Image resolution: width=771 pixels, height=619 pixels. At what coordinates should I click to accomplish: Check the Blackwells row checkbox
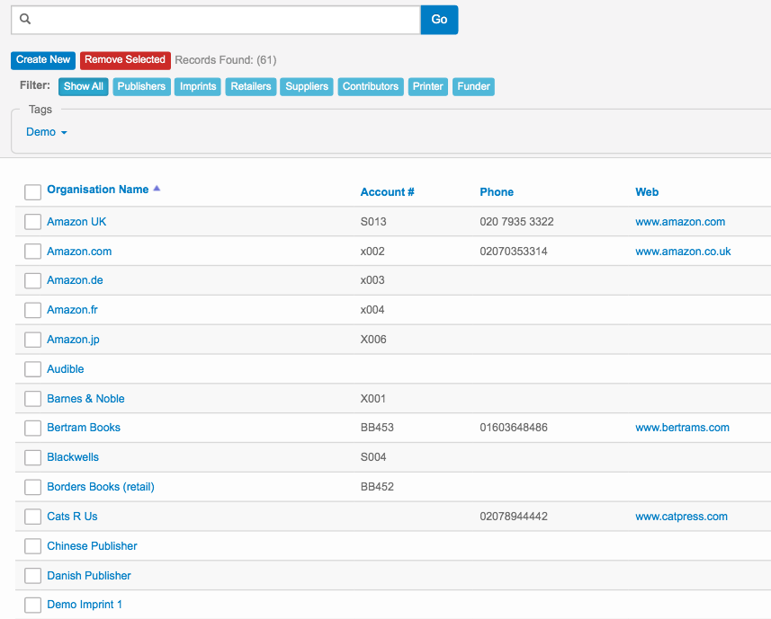click(33, 457)
